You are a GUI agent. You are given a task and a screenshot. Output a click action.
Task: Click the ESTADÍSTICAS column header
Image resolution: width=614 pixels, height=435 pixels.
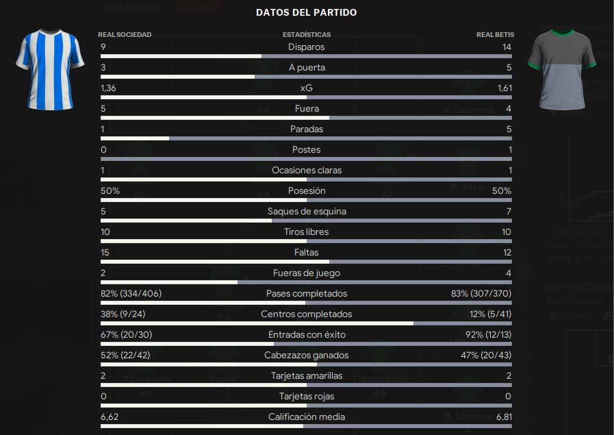point(307,34)
